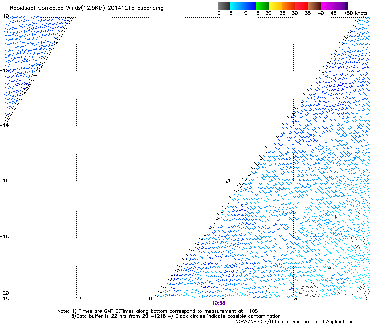370x325 pixels.
Task: Click the 'NOAA/NESDIS/Office of Research and Applications' credit
Action: pyautogui.click(x=294, y=321)
